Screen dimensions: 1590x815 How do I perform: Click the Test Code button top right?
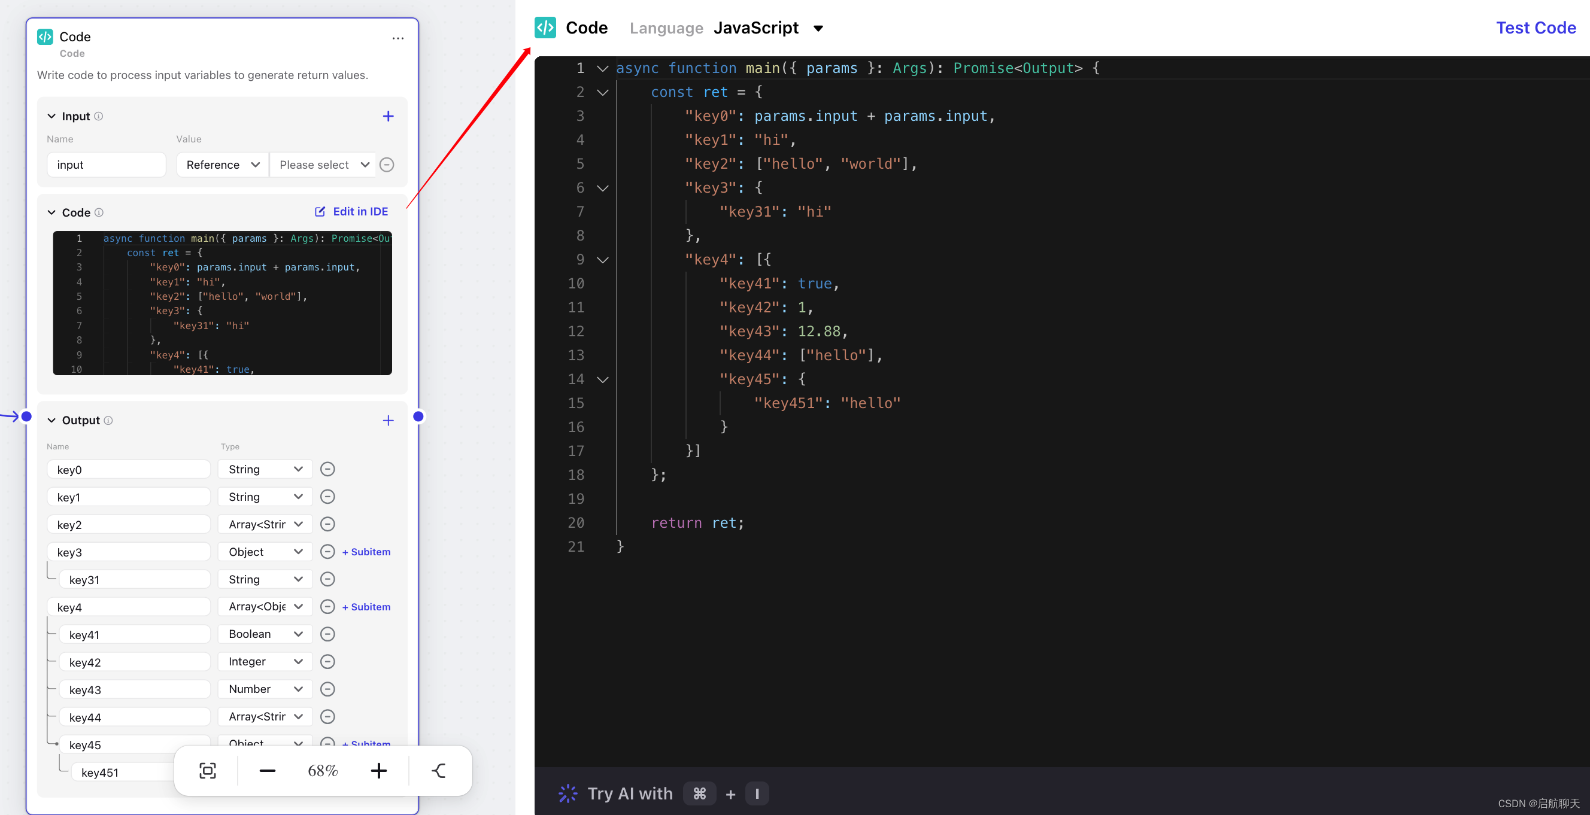coord(1536,27)
